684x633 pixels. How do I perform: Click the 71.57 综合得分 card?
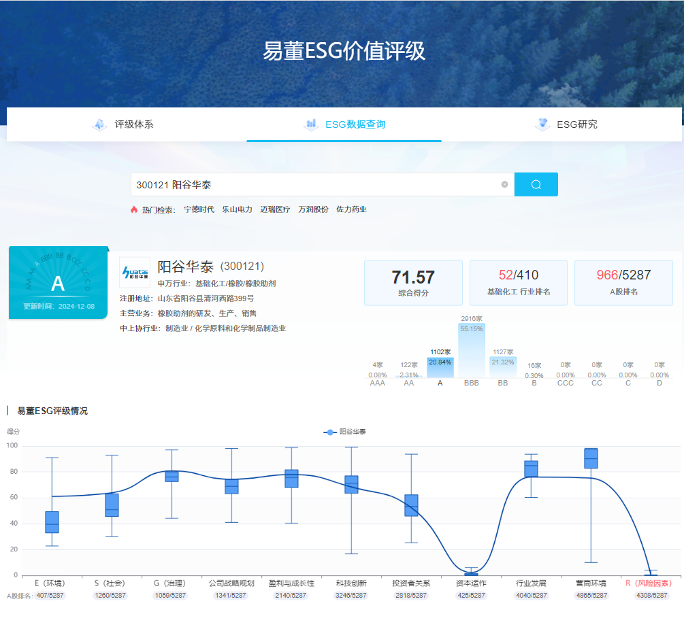coord(413,283)
